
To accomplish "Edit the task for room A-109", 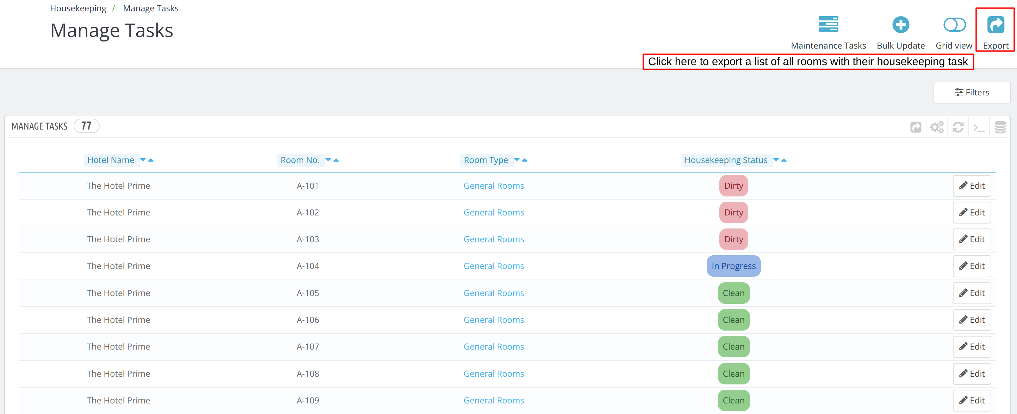I will tap(972, 400).
